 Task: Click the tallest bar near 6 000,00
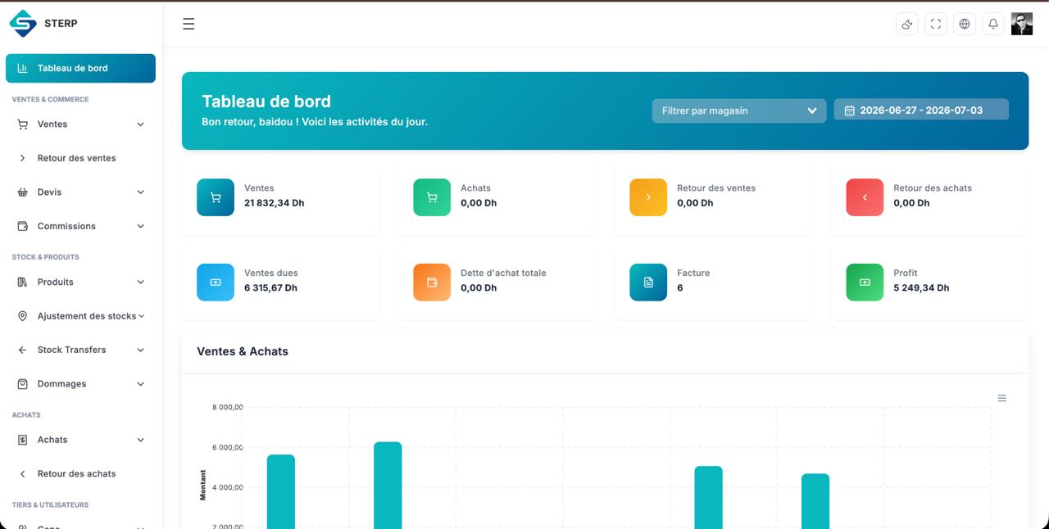tap(388, 485)
